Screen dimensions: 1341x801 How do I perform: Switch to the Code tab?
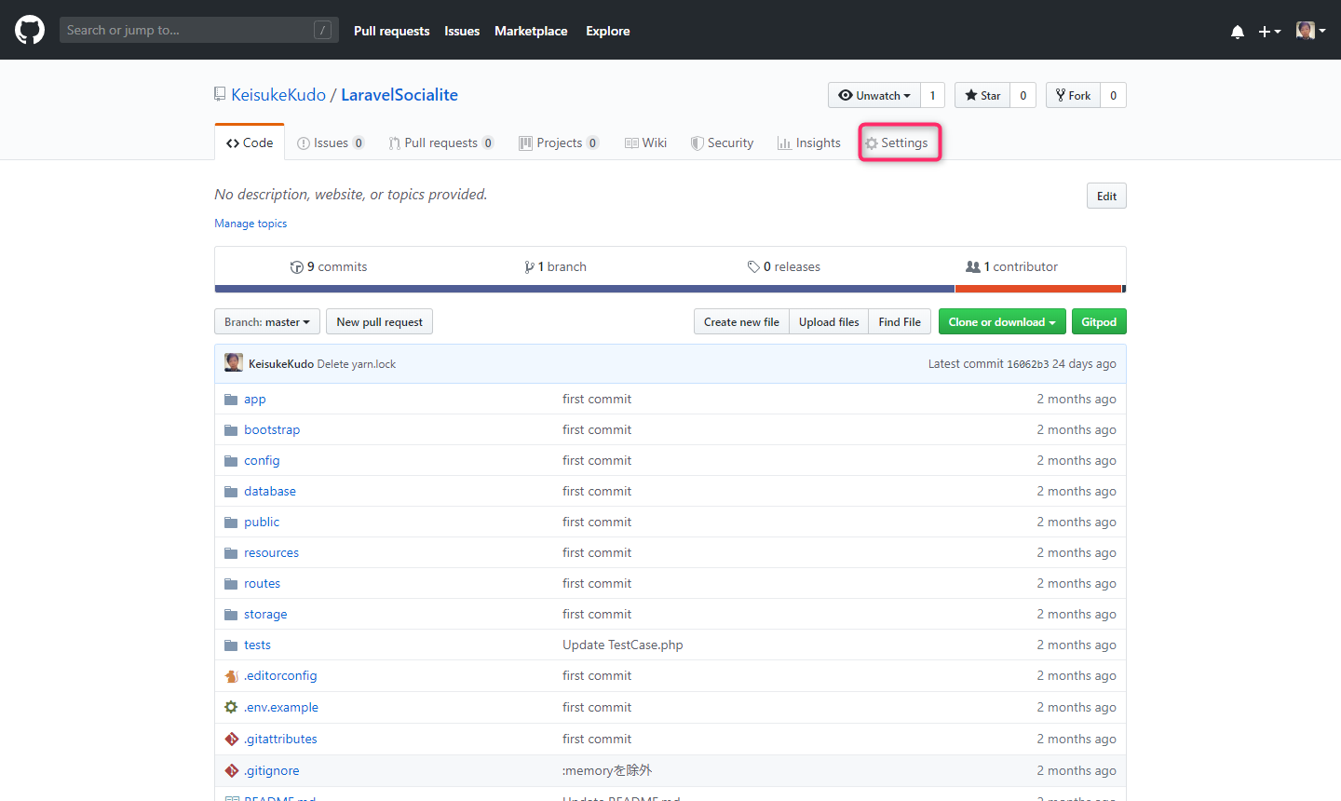250,143
